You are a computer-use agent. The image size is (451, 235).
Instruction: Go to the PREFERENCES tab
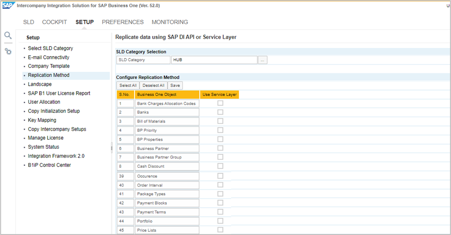click(123, 22)
